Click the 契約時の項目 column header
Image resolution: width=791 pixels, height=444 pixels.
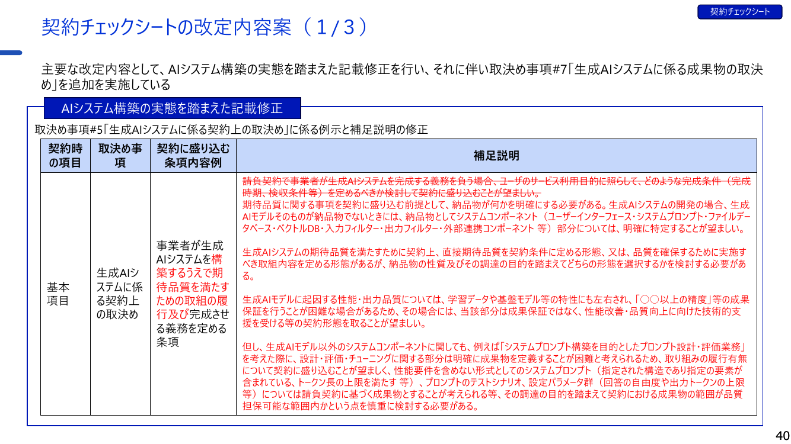pos(65,156)
